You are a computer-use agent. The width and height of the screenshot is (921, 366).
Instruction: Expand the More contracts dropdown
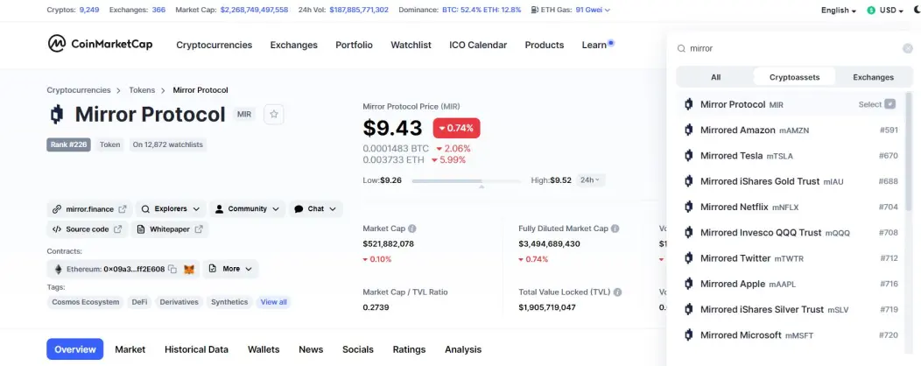click(x=231, y=269)
